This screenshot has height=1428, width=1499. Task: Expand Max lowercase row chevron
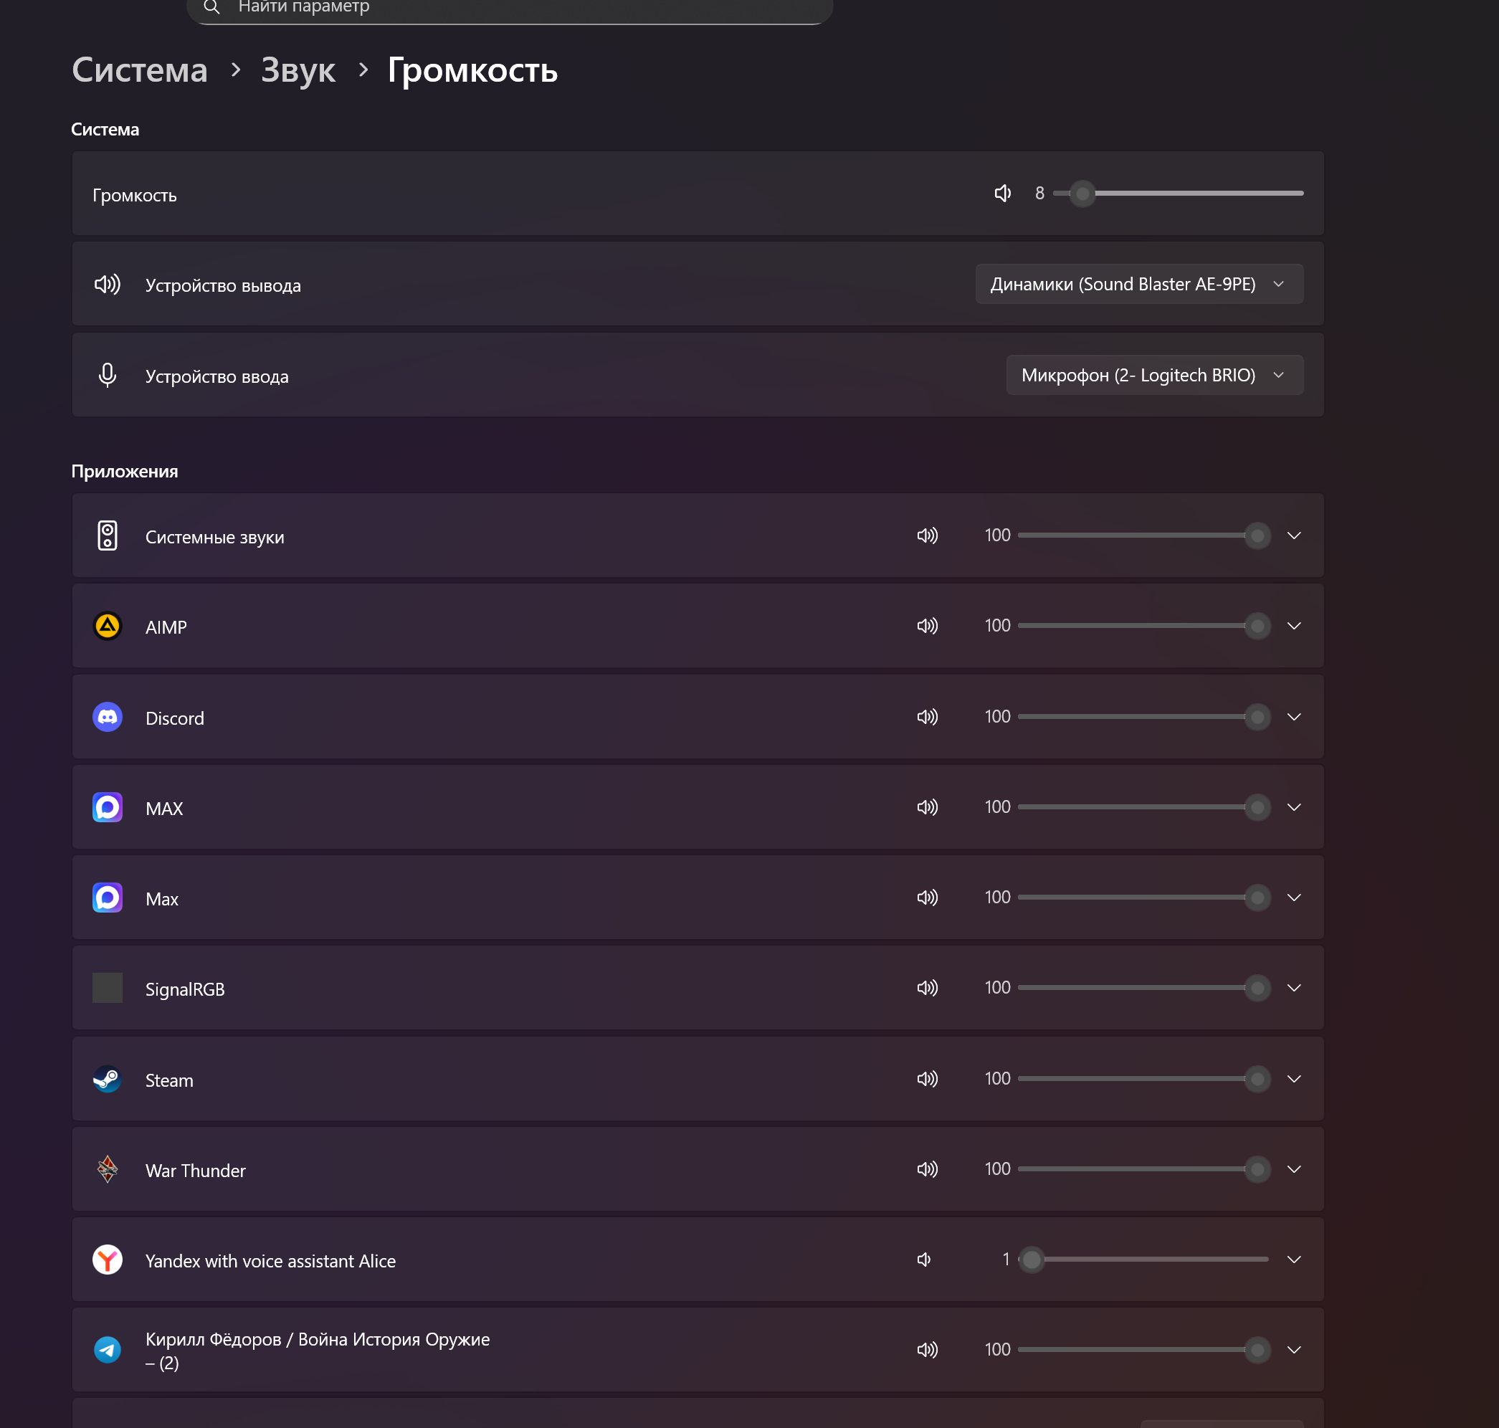[x=1293, y=898]
